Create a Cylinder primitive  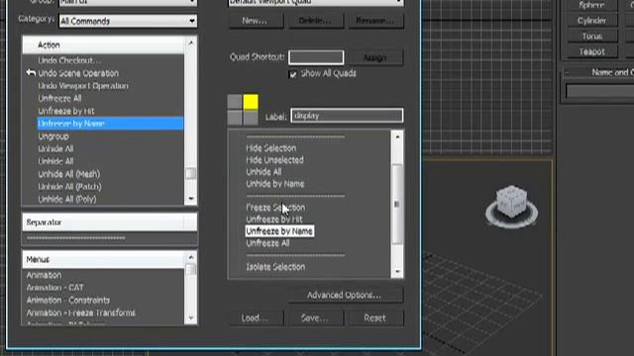[592, 21]
